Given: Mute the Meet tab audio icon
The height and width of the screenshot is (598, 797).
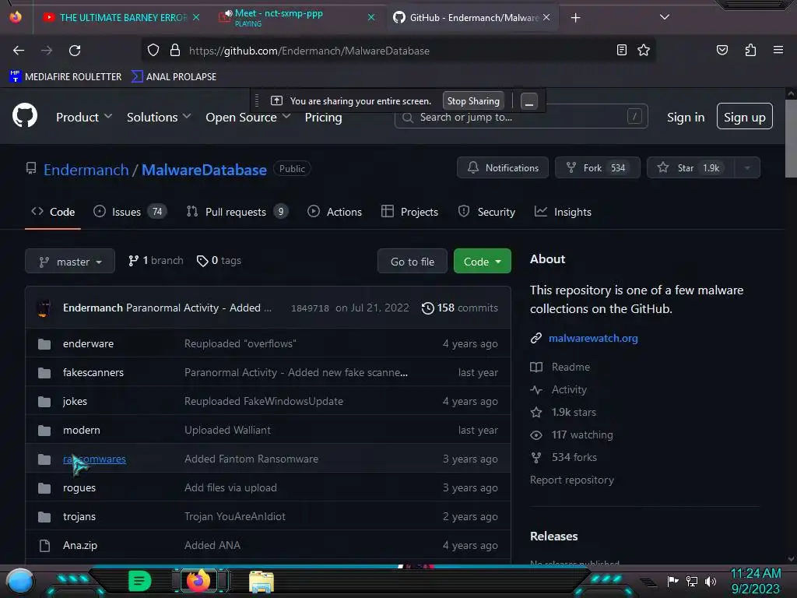Looking at the screenshot, I should point(229,13).
